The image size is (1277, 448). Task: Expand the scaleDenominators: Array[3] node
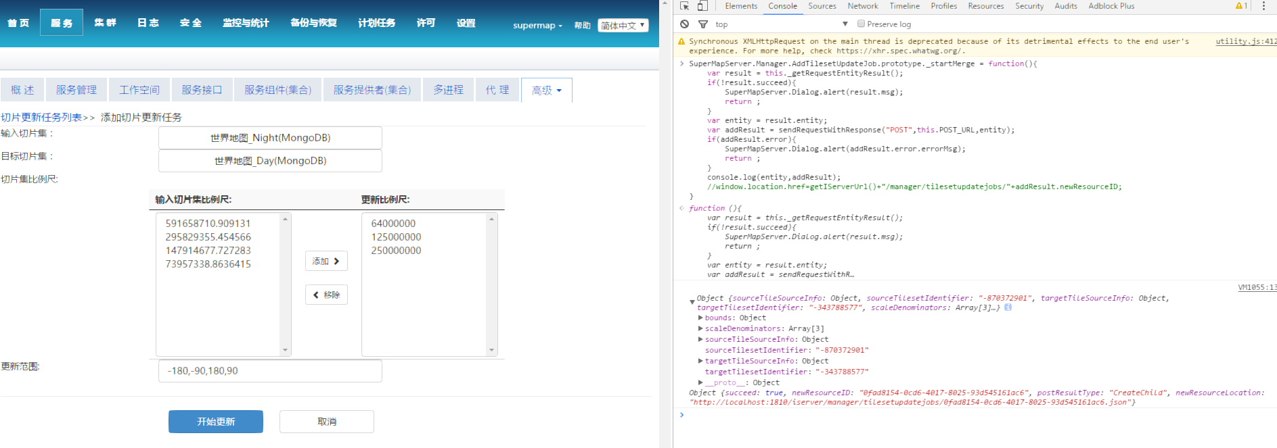700,328
